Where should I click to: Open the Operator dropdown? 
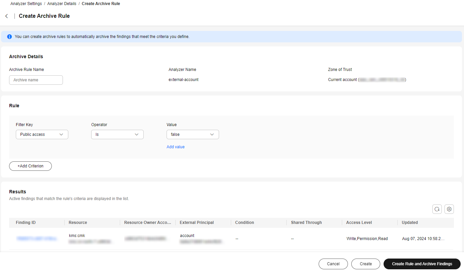click(117, 134)
